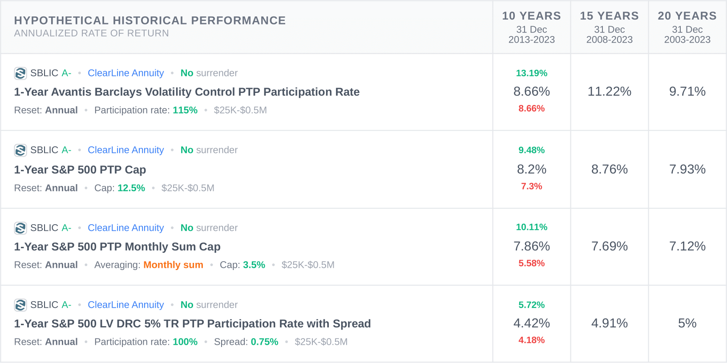
Task: Select the 10 YEARS column header
Action: pyautogui.click(x=531, y=16)
